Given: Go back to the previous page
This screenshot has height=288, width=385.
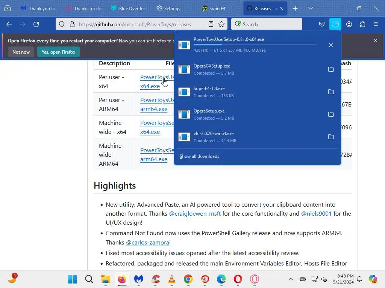Looking at the screenshot, I should tap(9, 24).
